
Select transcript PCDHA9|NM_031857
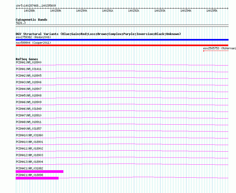click(x=29, y=129)
